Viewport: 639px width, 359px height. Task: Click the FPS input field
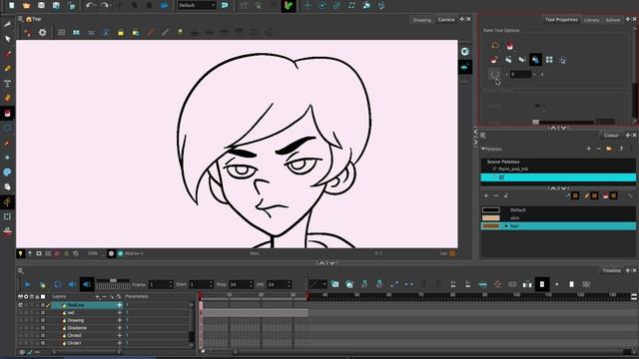pyautogui.click(x=279, y=284)
